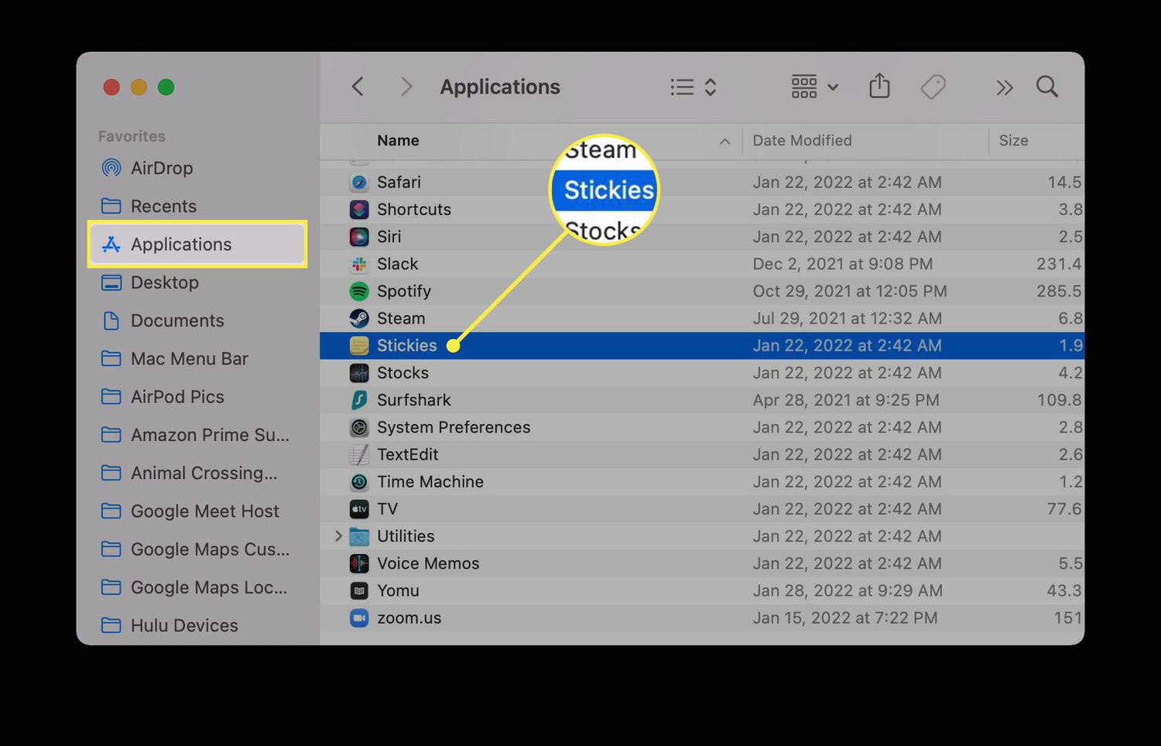The width and height of the screenshot is (1161, 746).
Task: Select the Safari compass icon
Action: (x=359, y=183)
